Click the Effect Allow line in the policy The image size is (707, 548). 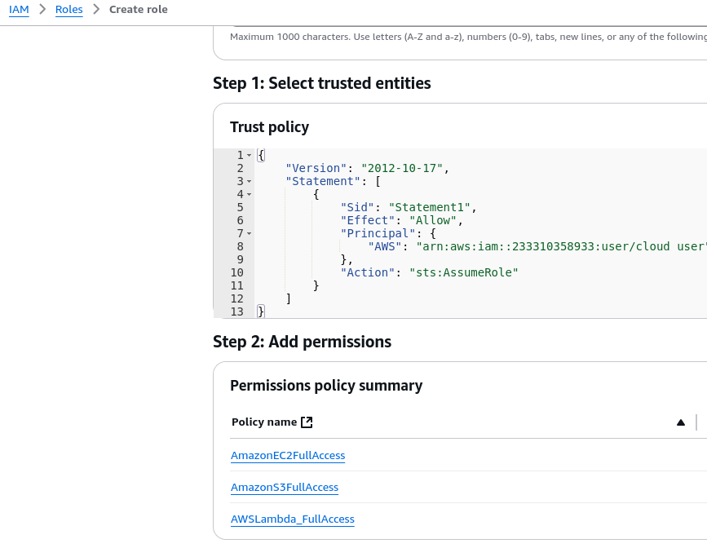(401, 220)
